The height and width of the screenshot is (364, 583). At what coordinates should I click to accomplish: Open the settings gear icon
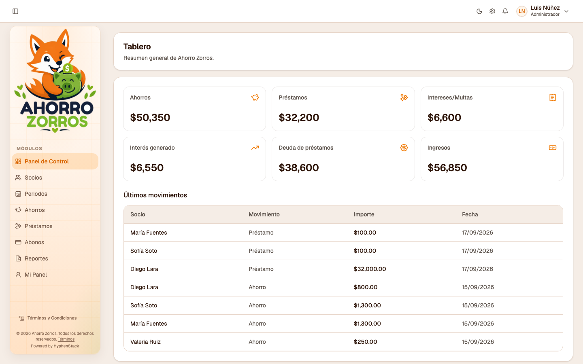tap(492, 11)
